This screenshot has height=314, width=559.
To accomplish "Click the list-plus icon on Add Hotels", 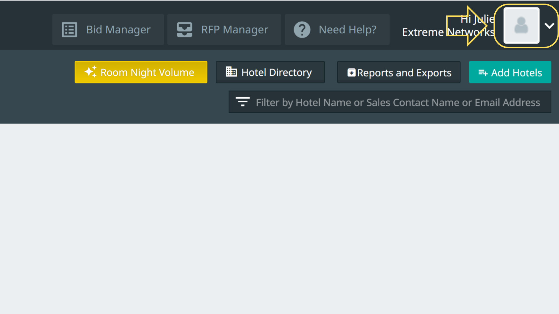I will (483, 73).
